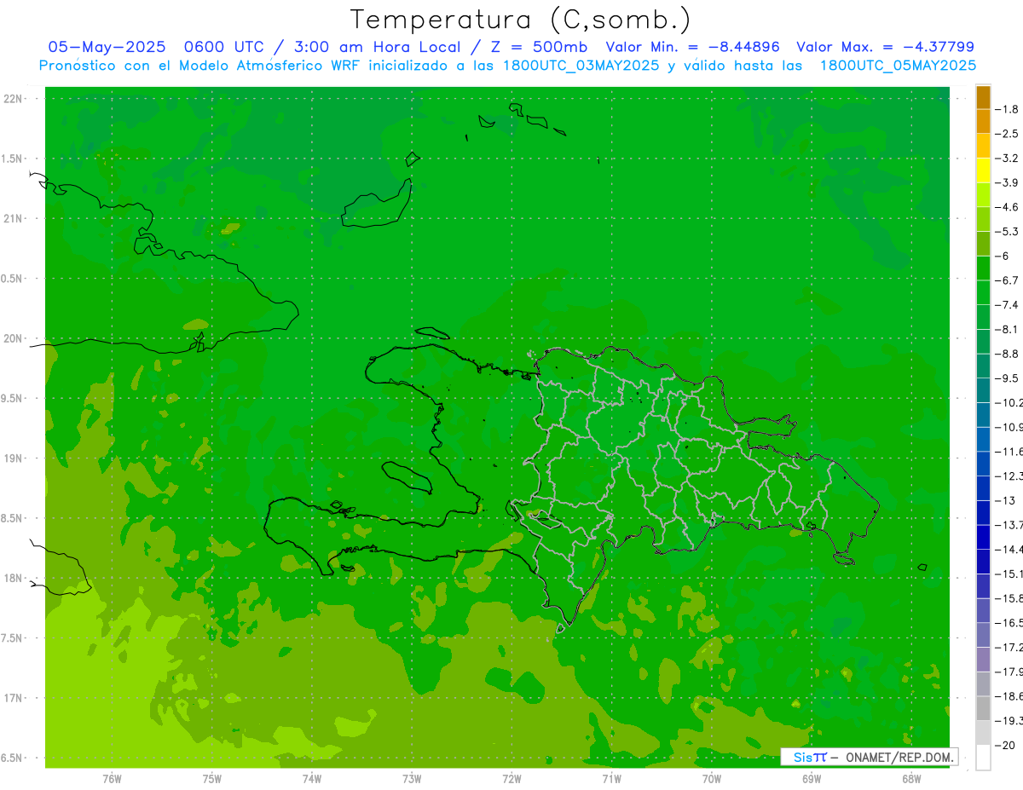Click the '74W' longitude label
Screen dimensions: 1023x790
[312, 779]
